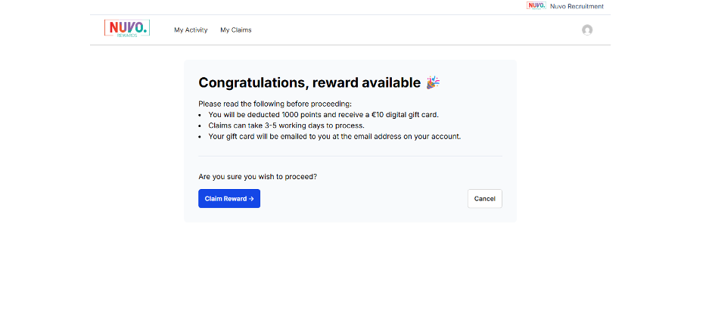Click the '€10 digital gift card' text
Screen dimensions: 712x313
point(405,115)
